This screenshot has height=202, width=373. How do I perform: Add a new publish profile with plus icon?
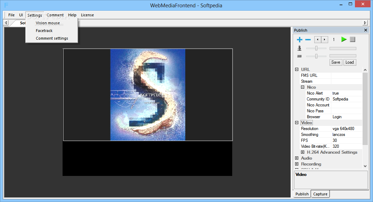point(300,40)
